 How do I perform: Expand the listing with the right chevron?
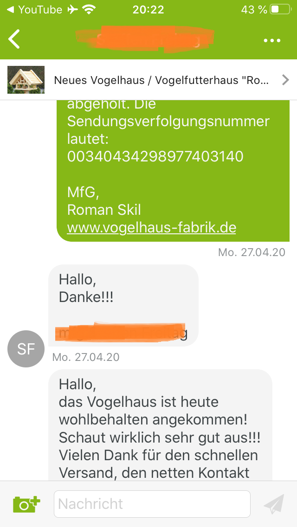pos(285,80)
